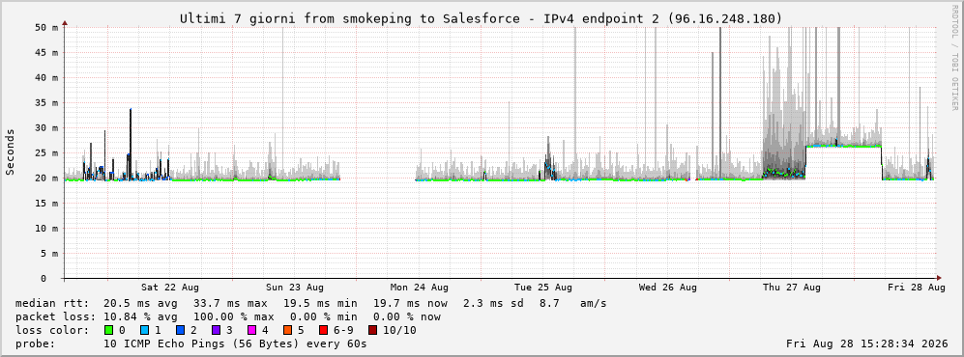Click the tall black latency spike before Sat 22 Aug

pos(131,144)
